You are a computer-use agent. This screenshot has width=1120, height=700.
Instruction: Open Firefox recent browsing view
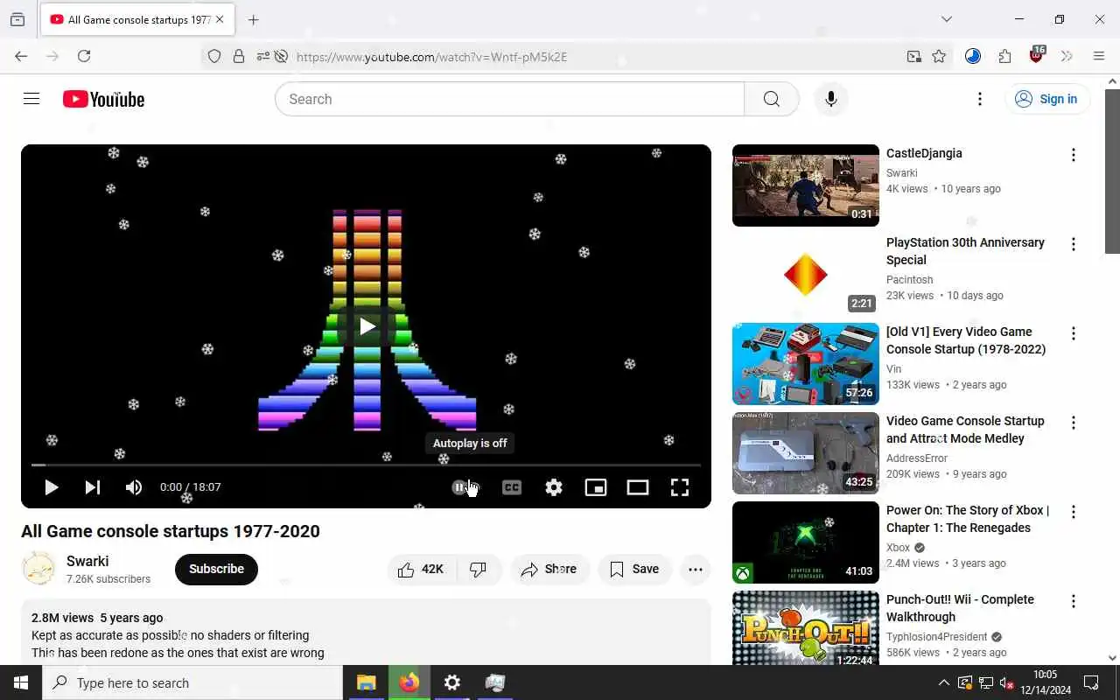(17, 19)
